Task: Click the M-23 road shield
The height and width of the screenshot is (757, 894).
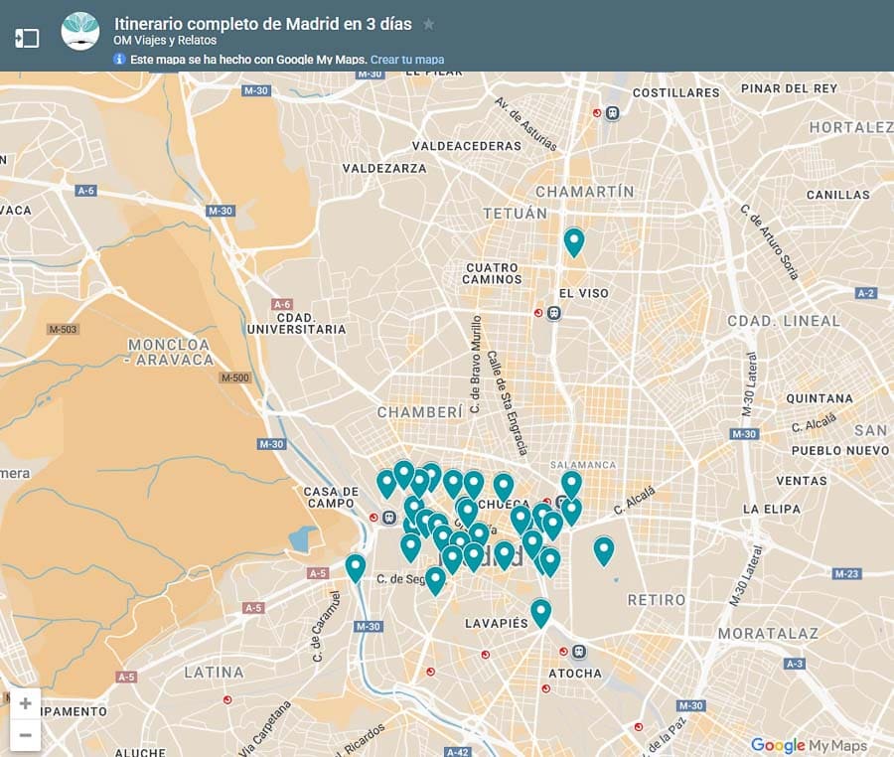Action: pyautogui.click(x=846, y=573)
